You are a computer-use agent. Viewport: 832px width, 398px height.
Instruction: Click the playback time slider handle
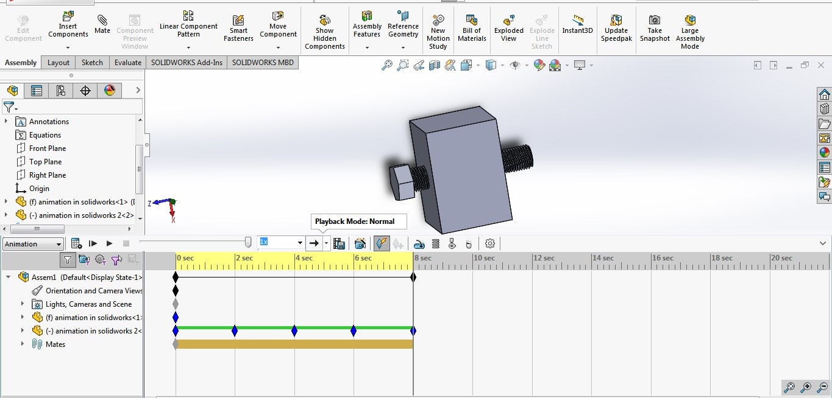tap(248, 242)
